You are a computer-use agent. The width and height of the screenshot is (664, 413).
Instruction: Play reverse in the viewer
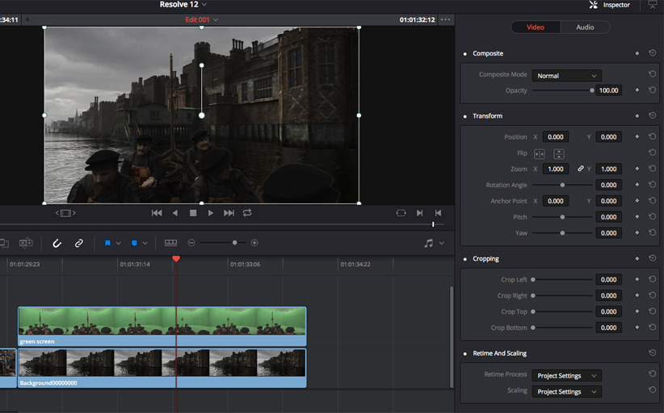click(x=175, y=213)
